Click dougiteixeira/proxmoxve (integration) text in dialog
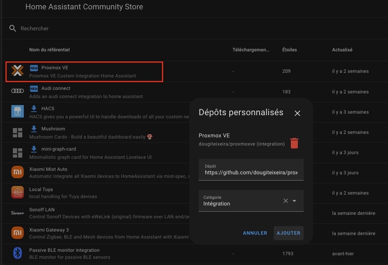388x265 pixels. pyautogui.click(x=242, y=144)
